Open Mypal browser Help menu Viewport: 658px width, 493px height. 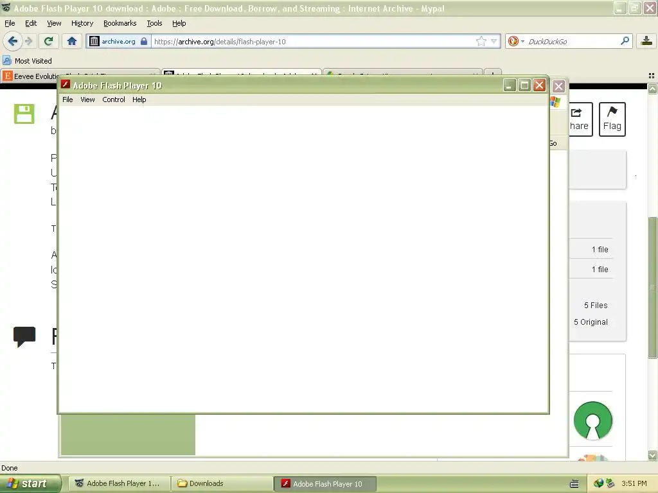pos(179,23)
